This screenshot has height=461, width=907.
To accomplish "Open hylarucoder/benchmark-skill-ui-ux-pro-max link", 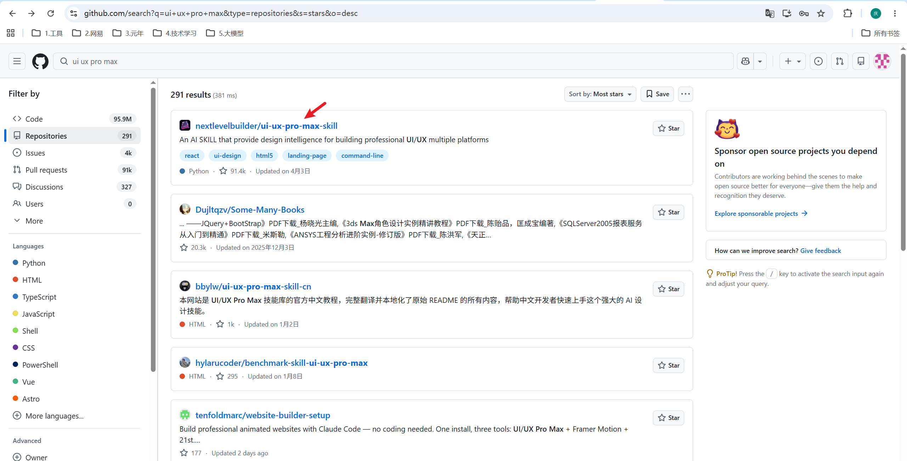I will (282, 363).
